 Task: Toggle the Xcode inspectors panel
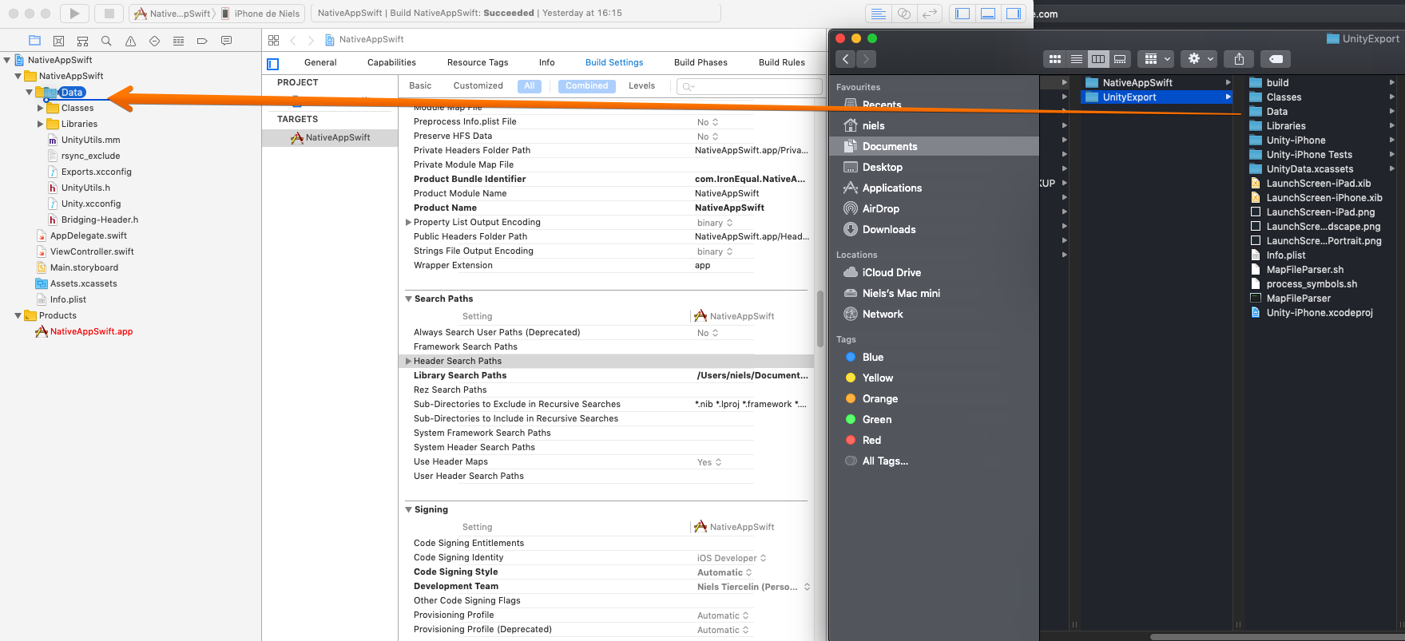[x=1013, y=14]
